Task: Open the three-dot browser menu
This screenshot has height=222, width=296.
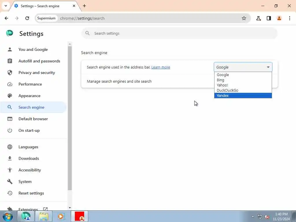Action: (290, 18)
